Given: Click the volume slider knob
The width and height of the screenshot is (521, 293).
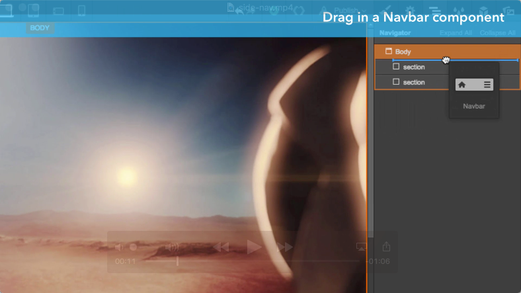Looking at the screenshot, I should click(134, 247).
